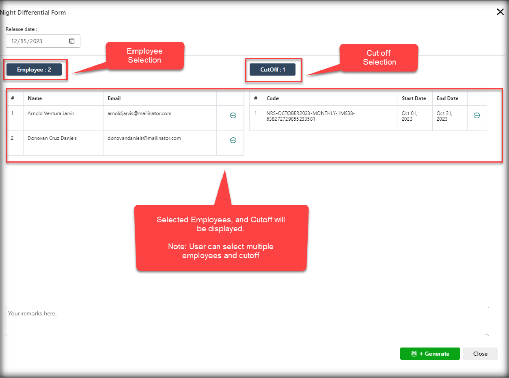Remove the NRS-OCTOBER2023 cutoff entry
The image size is (509, 378).
tap(477, 115)
